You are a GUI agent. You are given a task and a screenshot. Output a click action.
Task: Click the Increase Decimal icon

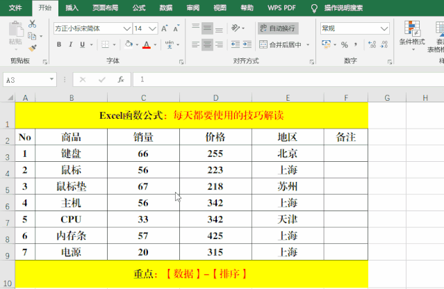coord(372,45)
